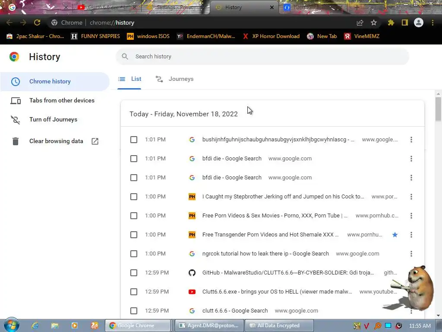This screenshot has height=332, width=442.
Task: Check the second bfdi die entry box
Action: pos(134,178)
